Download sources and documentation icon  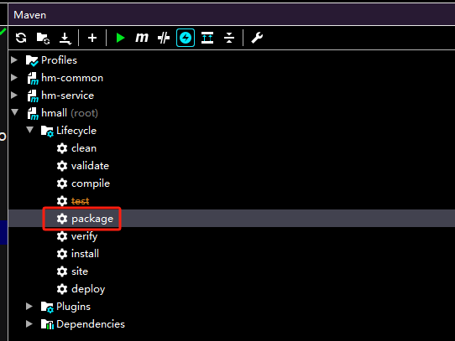65,39
